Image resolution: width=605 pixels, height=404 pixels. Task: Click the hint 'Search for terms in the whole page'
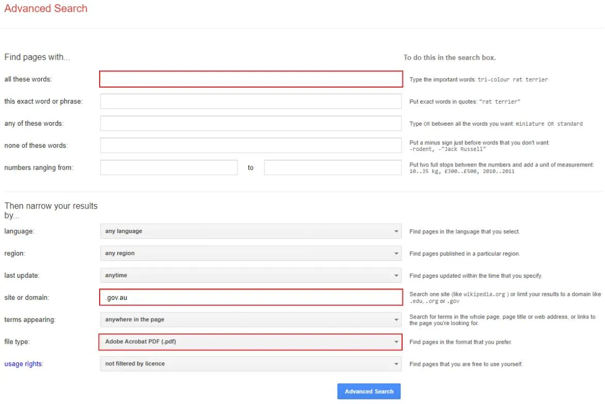(502, 320)
